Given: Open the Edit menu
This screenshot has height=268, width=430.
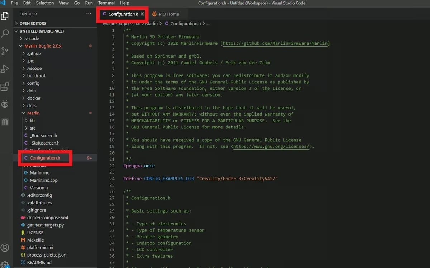Looking at the screenshot, I should click(x=27, y=3).
